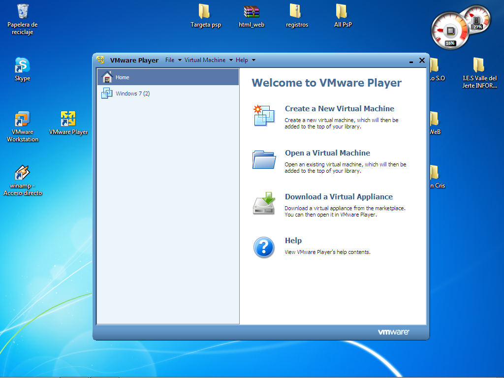Click the Create a New Virtual Machine icon
Image resolution: width=504 pixels, height=378 pixels.
tap(264, 115)
